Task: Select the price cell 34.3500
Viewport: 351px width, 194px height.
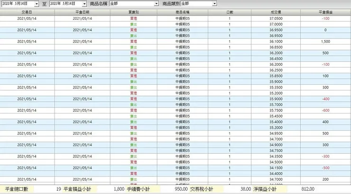Action: (276, 157)
